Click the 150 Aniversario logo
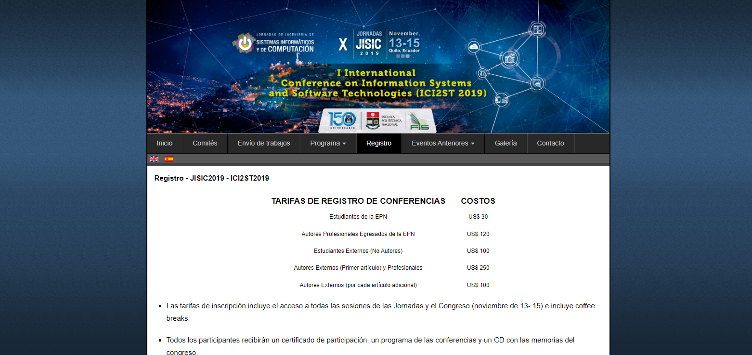The image size is (752, 355). (342, 120)
